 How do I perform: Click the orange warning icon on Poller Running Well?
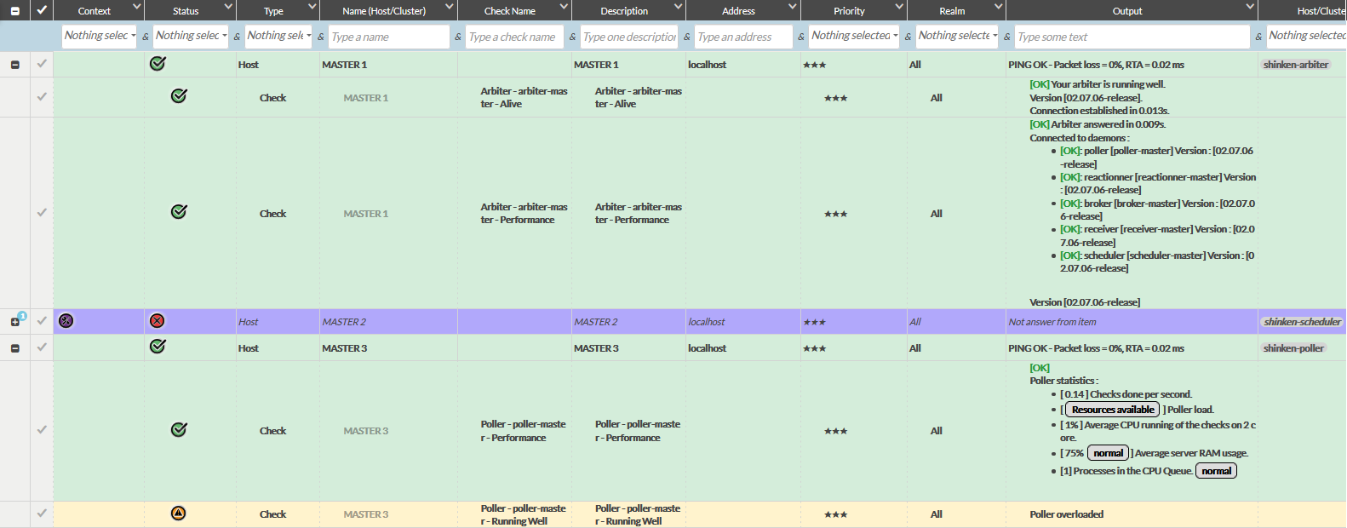coord(178,514)
